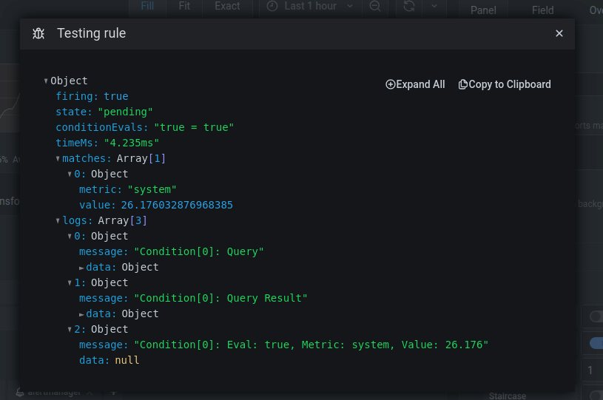Click the Expand All plus-circle icon
The width and height of the screenshot is (603, 400).
point(391,84)
